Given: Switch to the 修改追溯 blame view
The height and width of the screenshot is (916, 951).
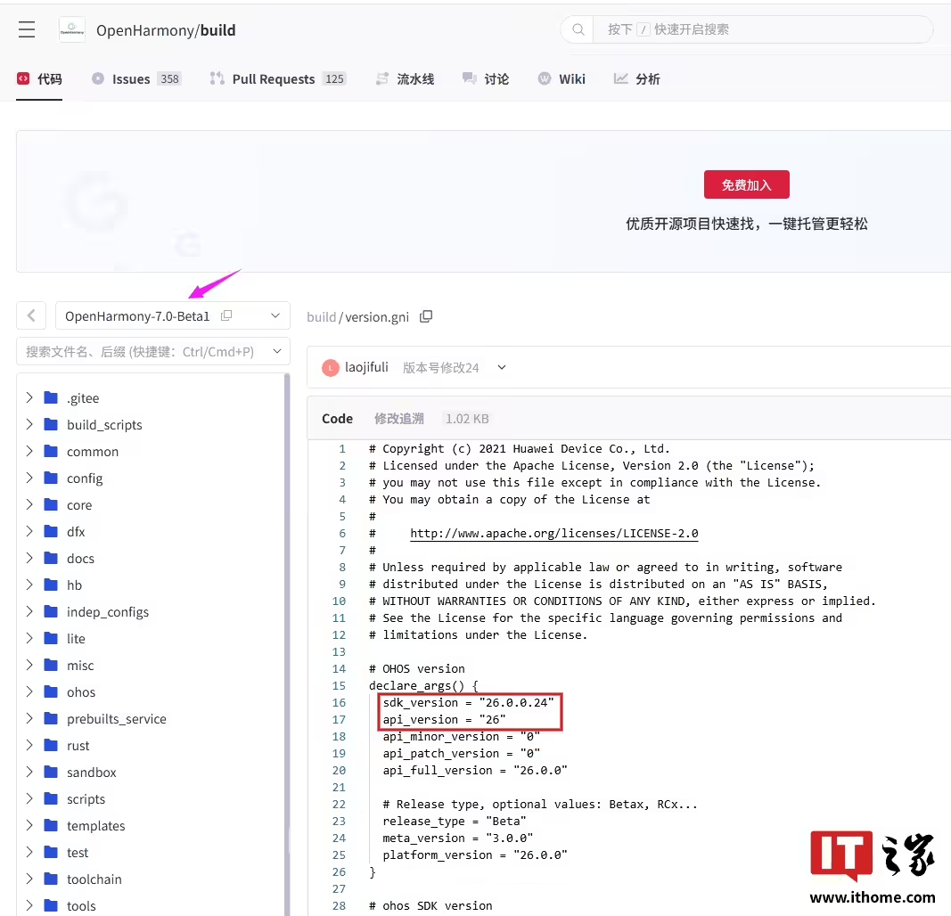Looking at the screenshot, I should click(399, 418).
